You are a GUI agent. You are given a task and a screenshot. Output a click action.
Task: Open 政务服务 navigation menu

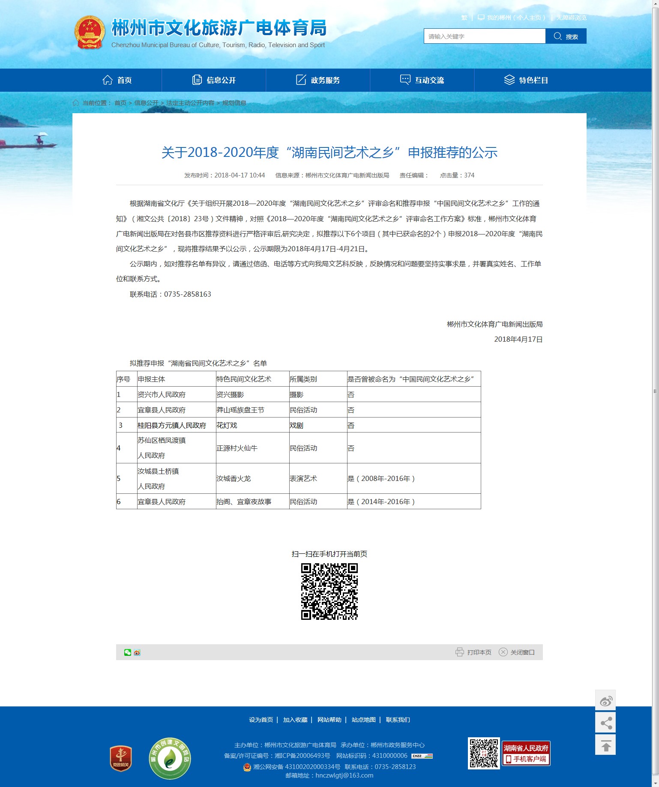point(318,80)
